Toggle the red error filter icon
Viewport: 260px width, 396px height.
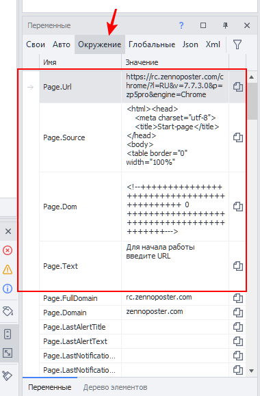click(8, 250)
